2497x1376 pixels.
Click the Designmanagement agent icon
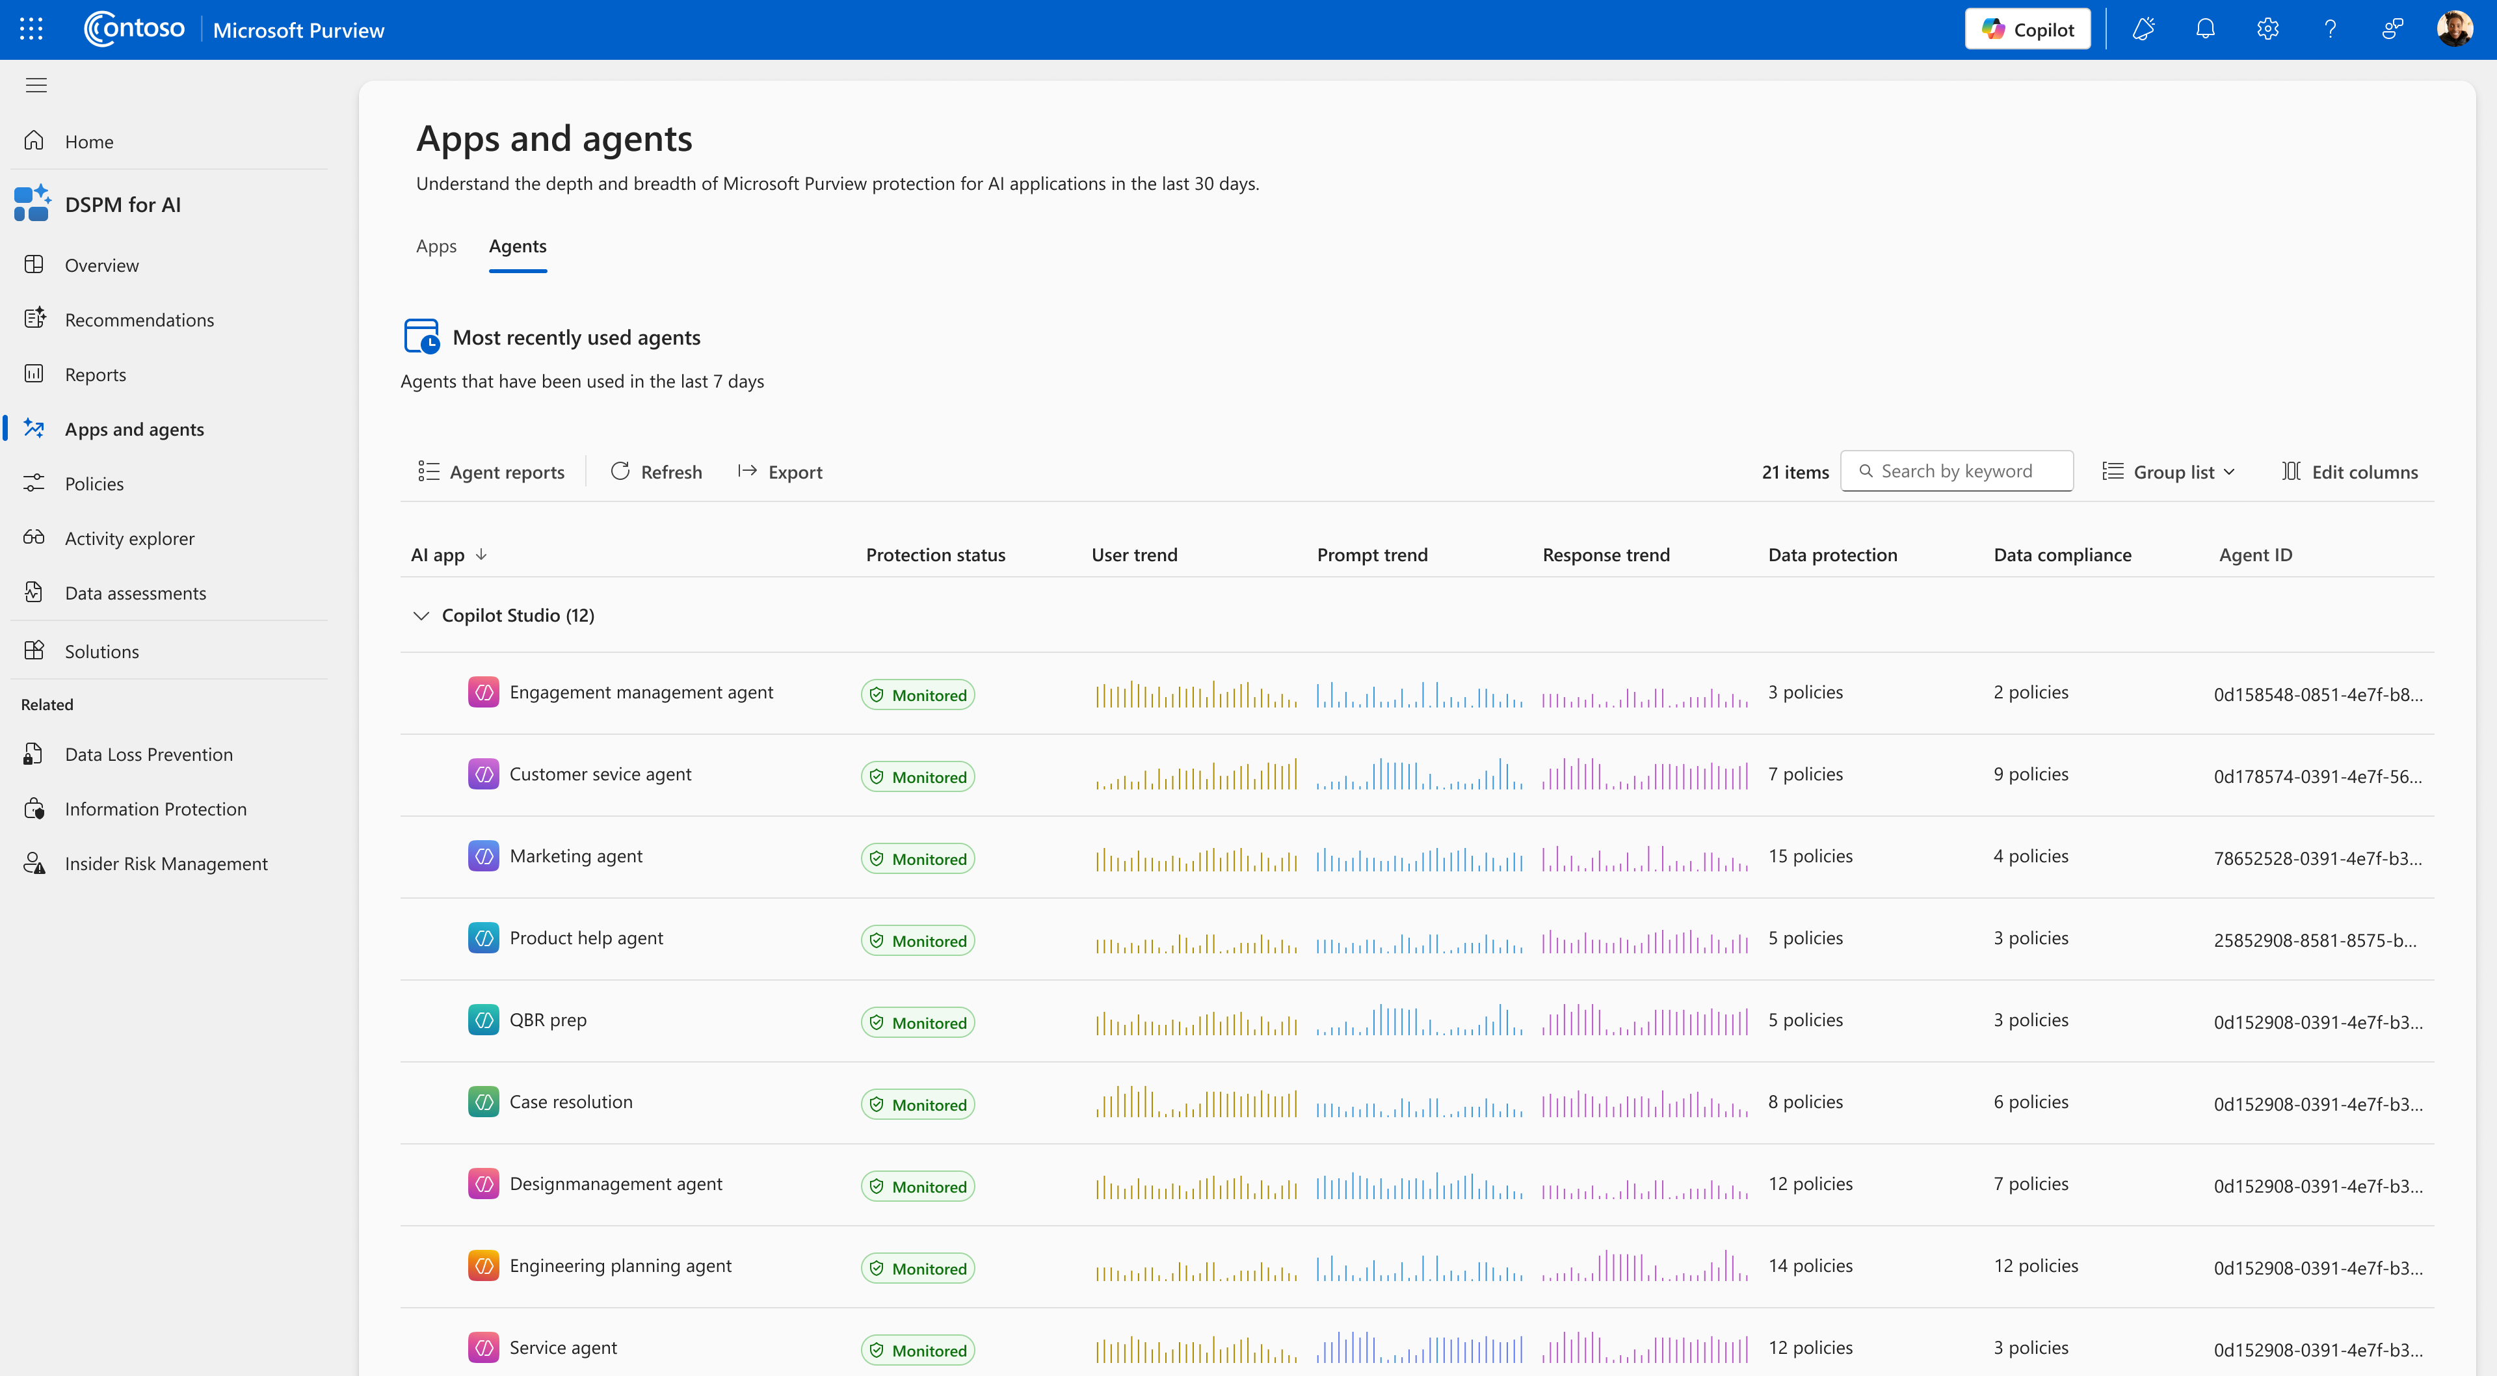click(484, 1184)
